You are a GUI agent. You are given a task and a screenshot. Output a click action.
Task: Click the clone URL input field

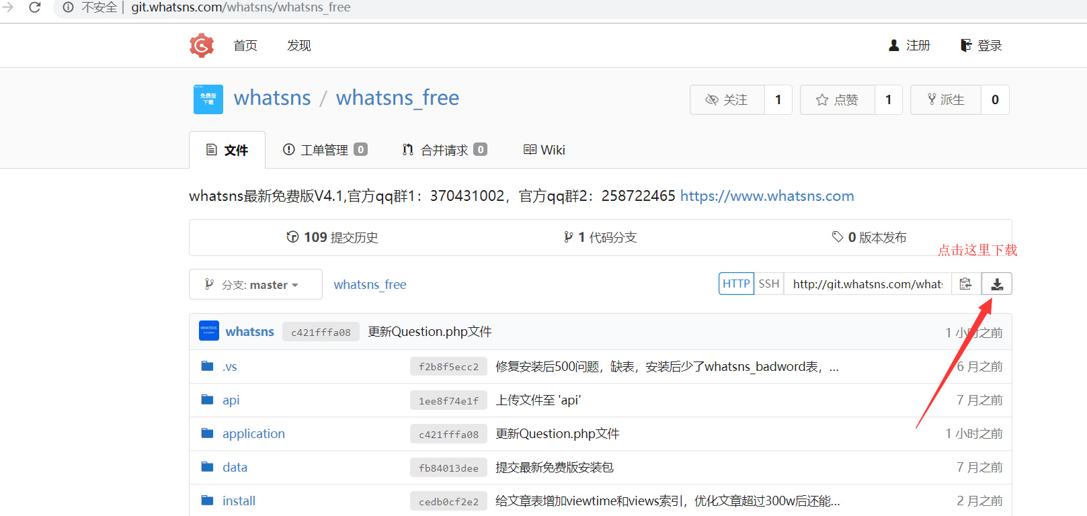click(867, 284)
